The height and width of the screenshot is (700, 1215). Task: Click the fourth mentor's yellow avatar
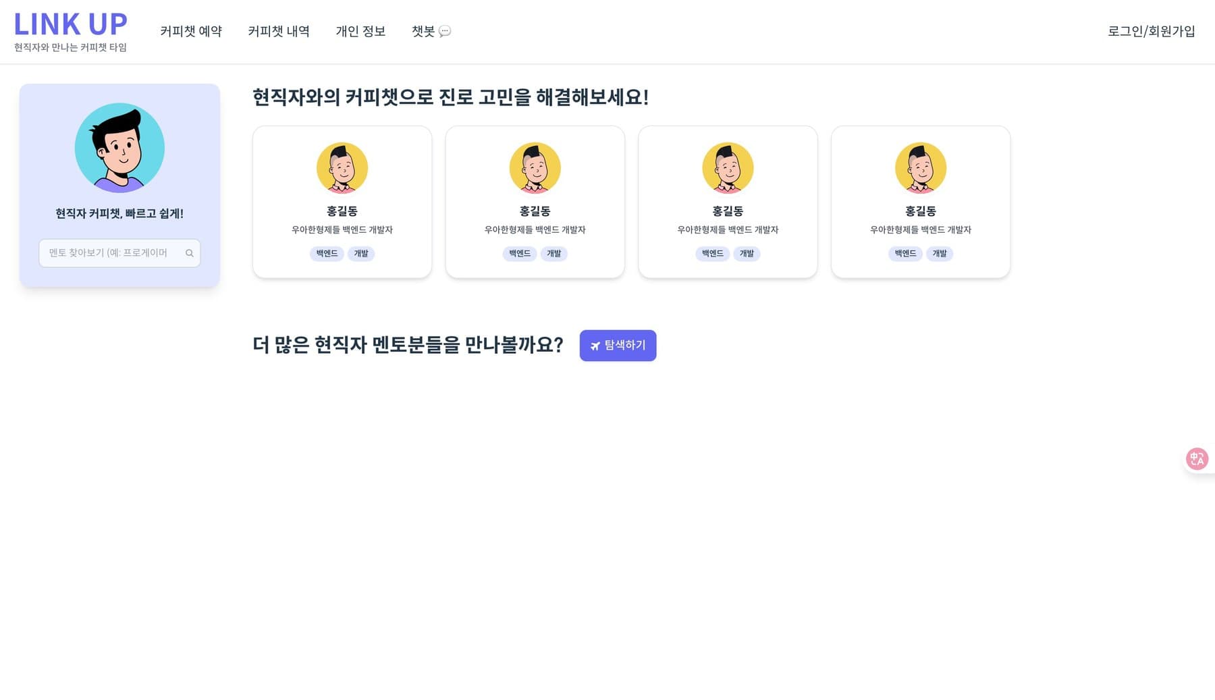[921, 168]
